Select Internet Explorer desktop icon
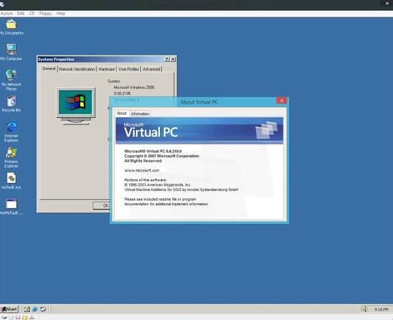The width and height of the screenshot is (393, 320). 11,132
